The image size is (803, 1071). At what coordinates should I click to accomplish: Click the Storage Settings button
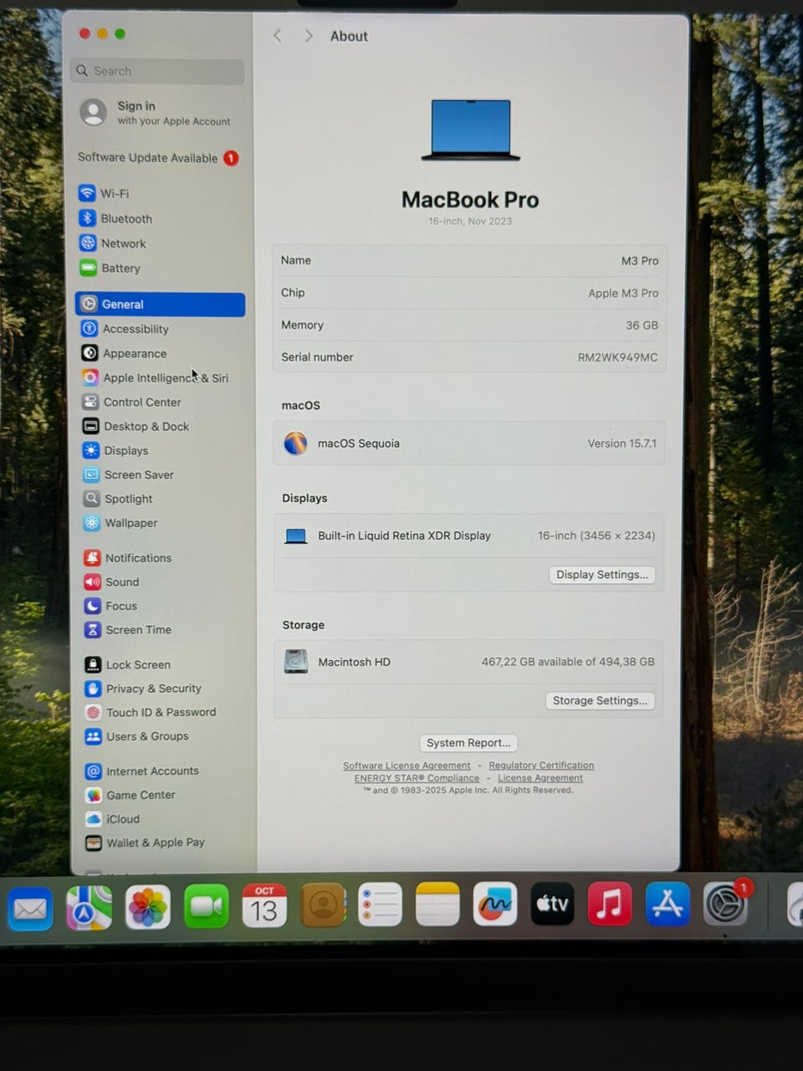click(x=600, y=701)
